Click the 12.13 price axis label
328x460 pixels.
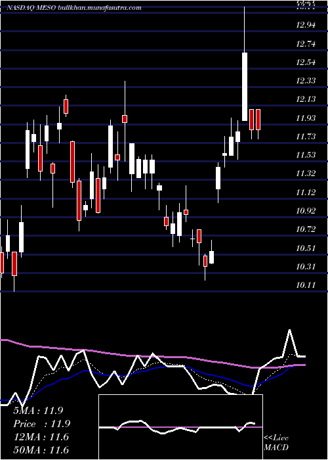click(306, 99)
